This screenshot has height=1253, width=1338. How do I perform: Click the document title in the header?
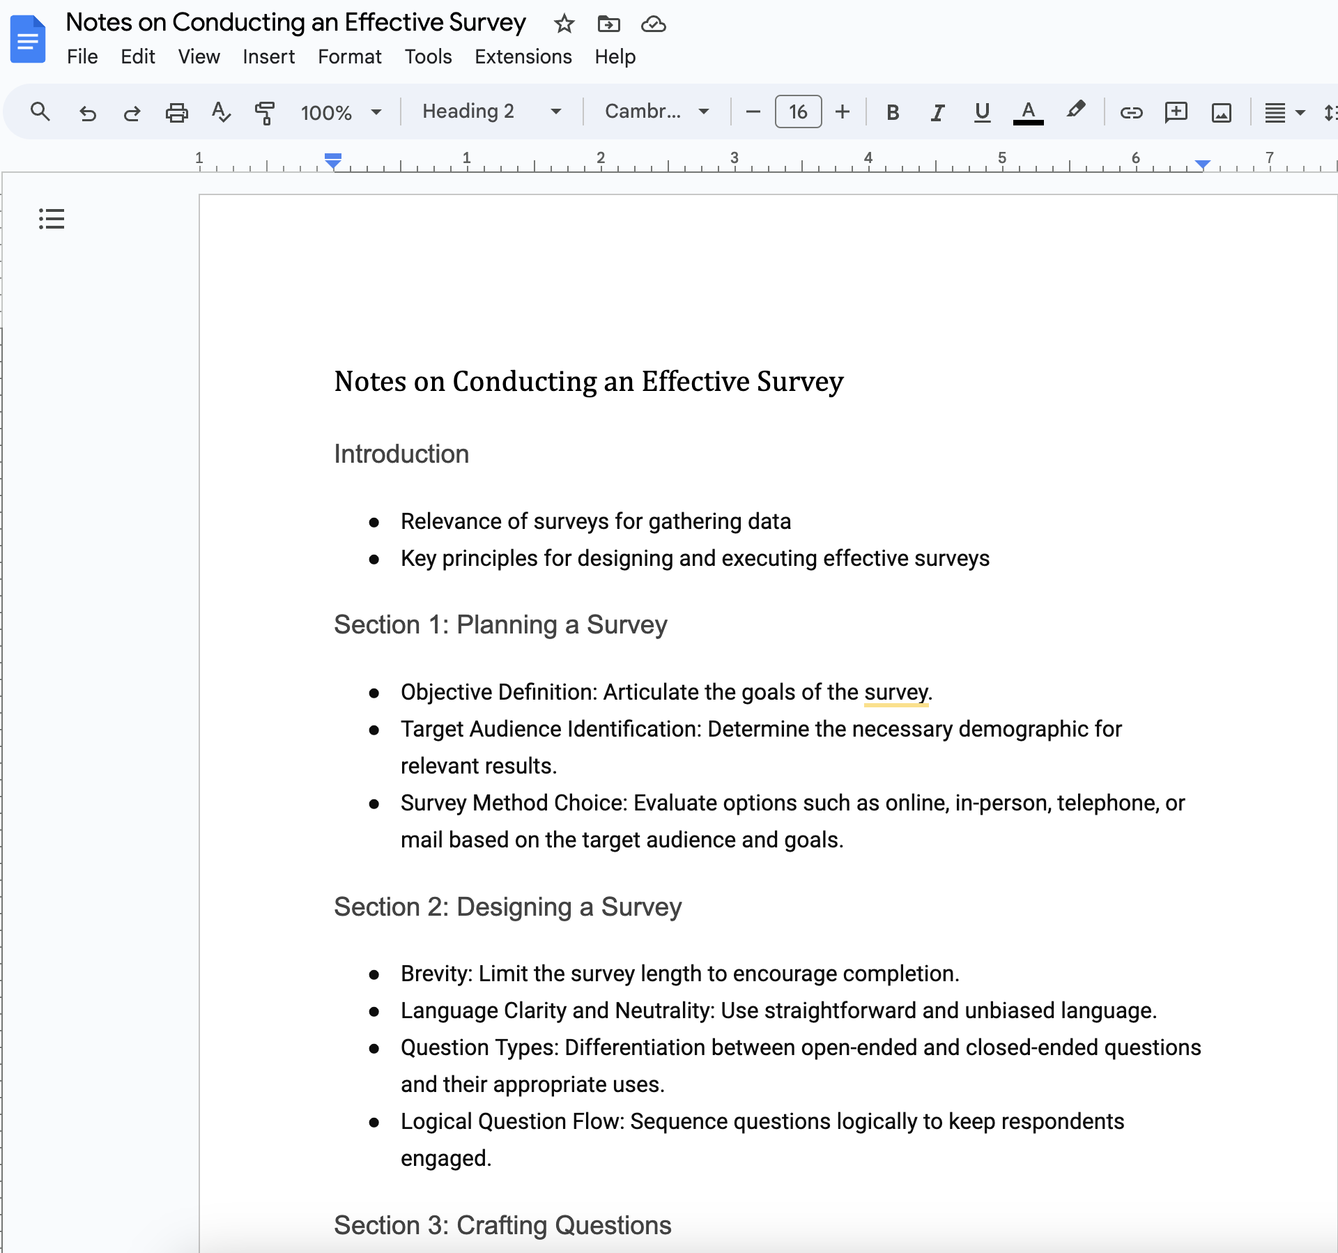tap(295, 22)
